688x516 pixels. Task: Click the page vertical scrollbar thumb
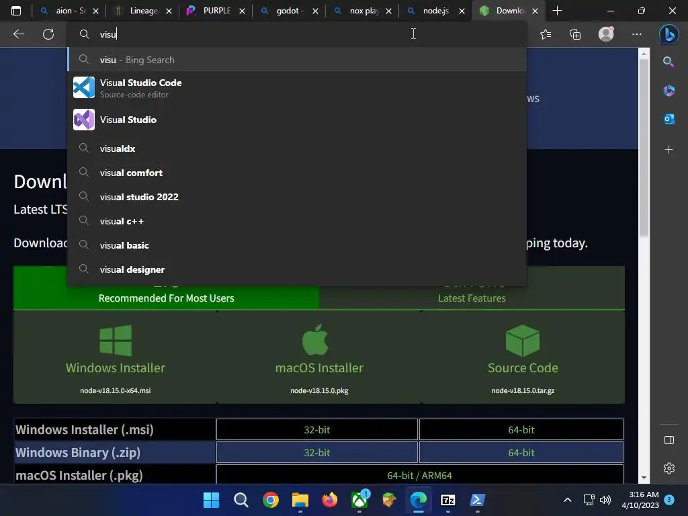644,148
